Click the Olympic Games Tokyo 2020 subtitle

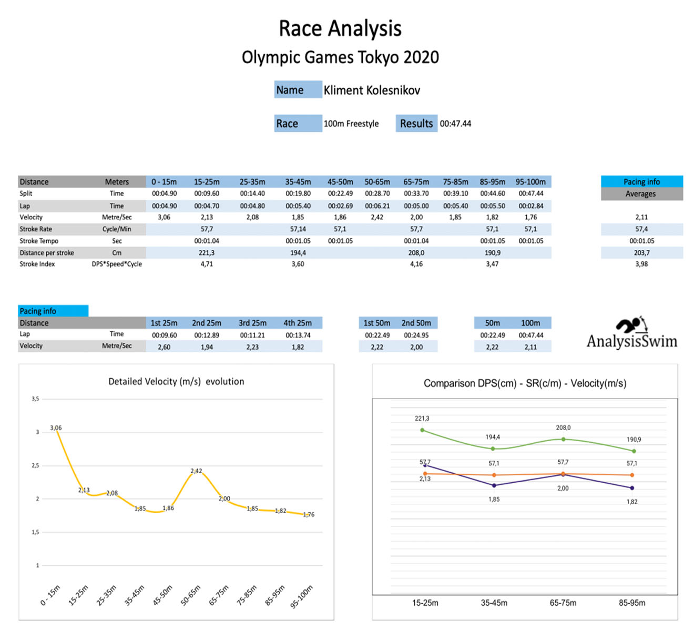[340, 57]
